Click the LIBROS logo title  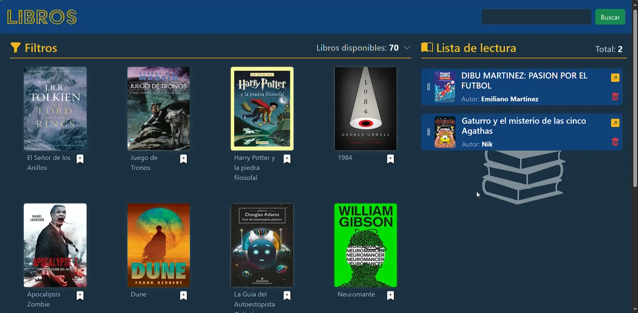[42, 17]
